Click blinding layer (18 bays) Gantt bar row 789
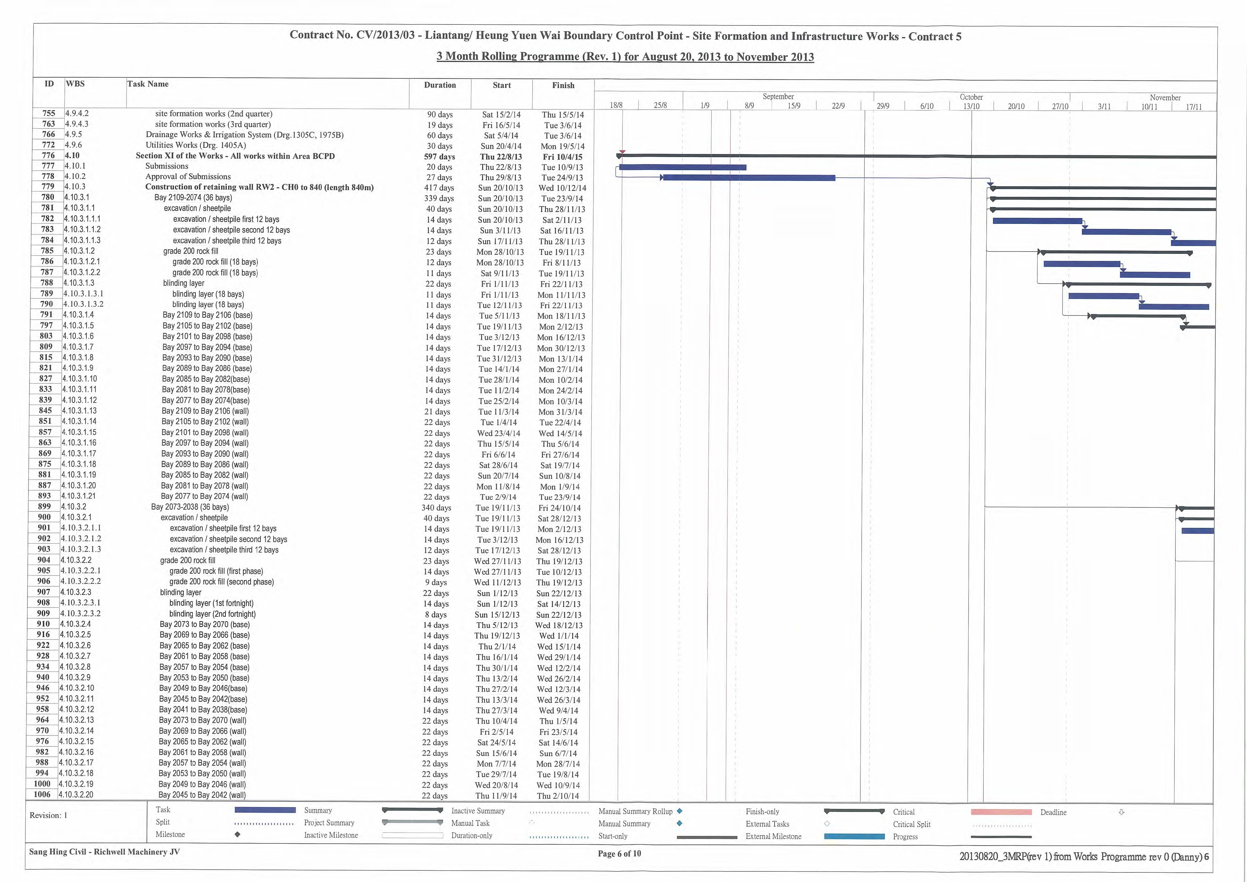The image size is (1247, 882). 1104,296
